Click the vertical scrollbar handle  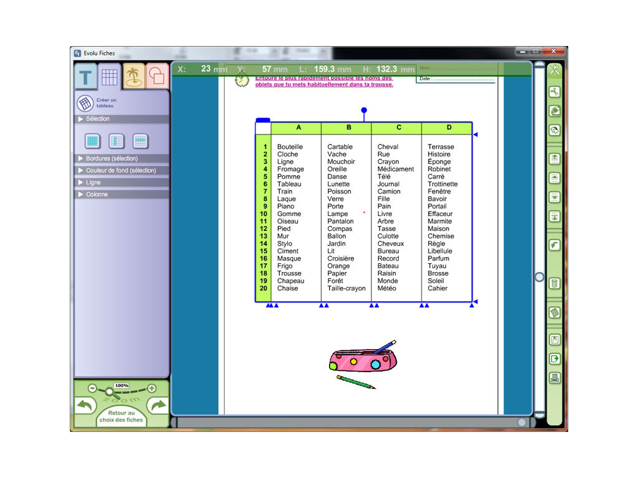point(540,277)
